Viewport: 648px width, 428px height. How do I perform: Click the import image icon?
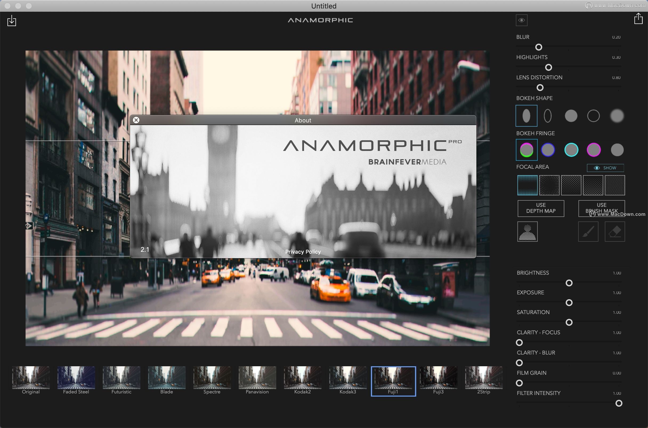coord(12,21)
